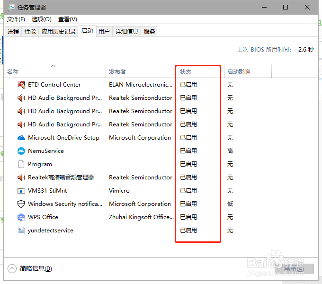Switch to the 应用历史记录 tab
Screen dimensions: 322x284
coord(59,32)
